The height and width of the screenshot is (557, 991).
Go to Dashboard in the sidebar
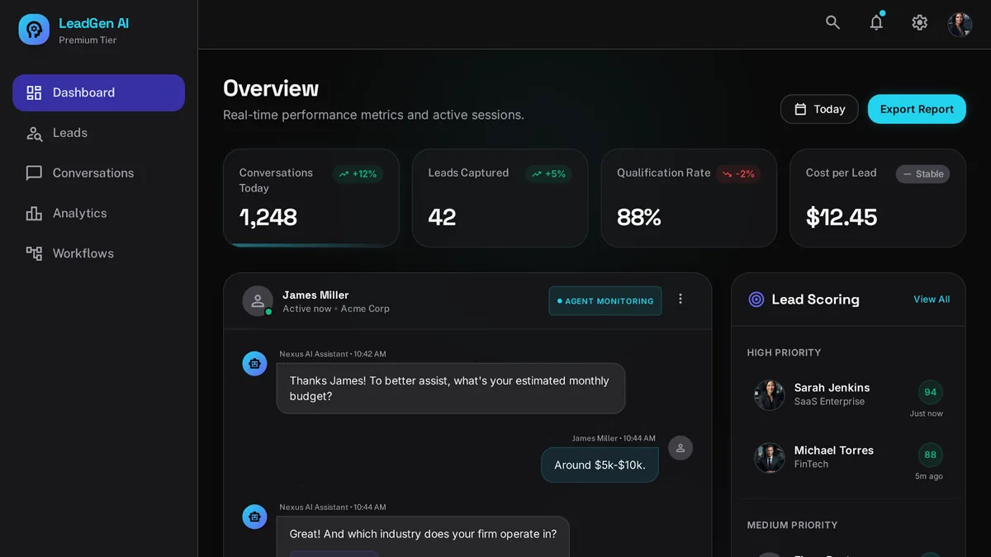point(98,92)
